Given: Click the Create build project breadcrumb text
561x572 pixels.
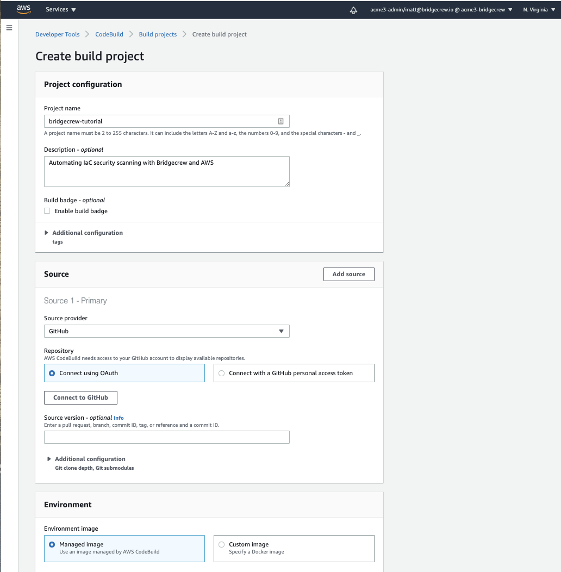Looking at the screenshot, I should (x=219, y=34).
